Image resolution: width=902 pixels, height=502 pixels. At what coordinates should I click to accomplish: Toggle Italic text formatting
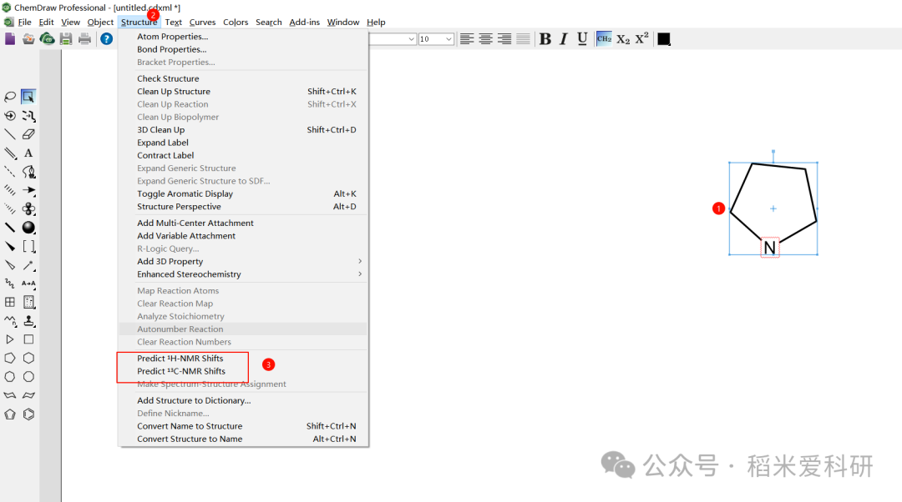564,38
